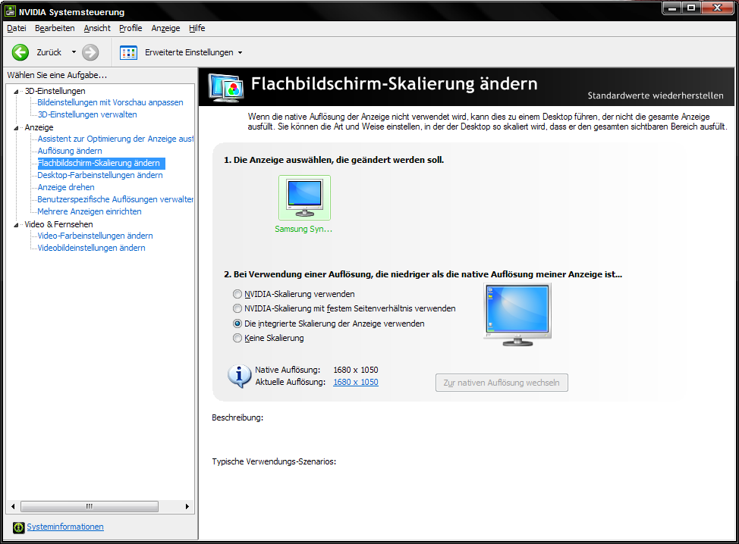Screen dimensions: 739x544
Task: Click the Typische Verwendungs-Szenarios: label
Action: (x=274, y=461)
